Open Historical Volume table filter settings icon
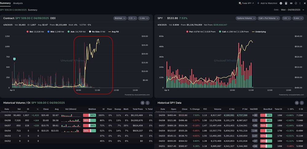Image resolution: width=307 pixels, height=149 pixels. click(x=142, y=103)
